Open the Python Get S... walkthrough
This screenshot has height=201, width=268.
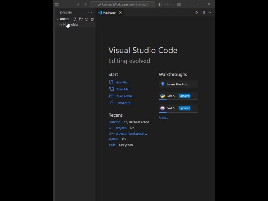tap(178, 96)
